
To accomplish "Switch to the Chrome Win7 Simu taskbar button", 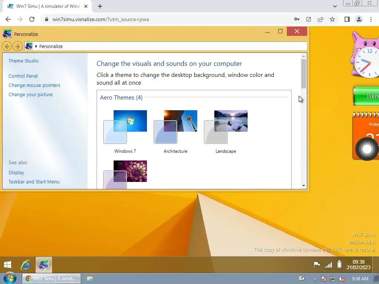I will (x=51, y=278).
